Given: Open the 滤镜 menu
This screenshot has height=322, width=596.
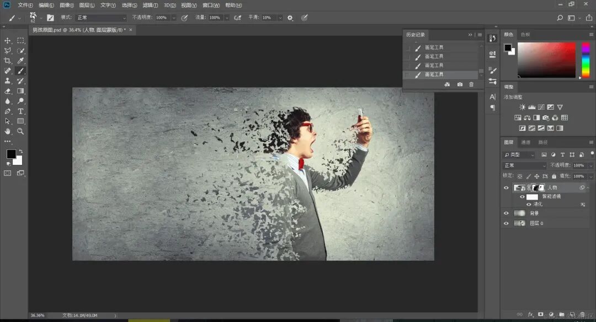Looking at the screenshot, I should 150,6.
